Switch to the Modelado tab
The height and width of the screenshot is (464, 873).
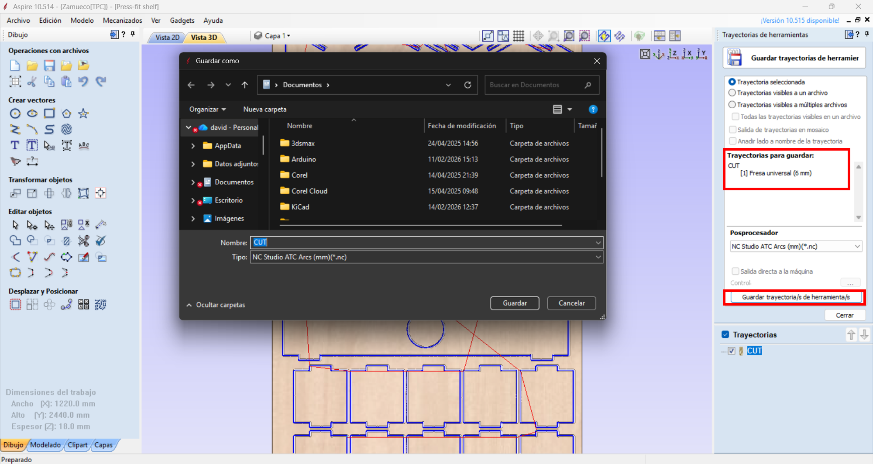coord(45,445)
